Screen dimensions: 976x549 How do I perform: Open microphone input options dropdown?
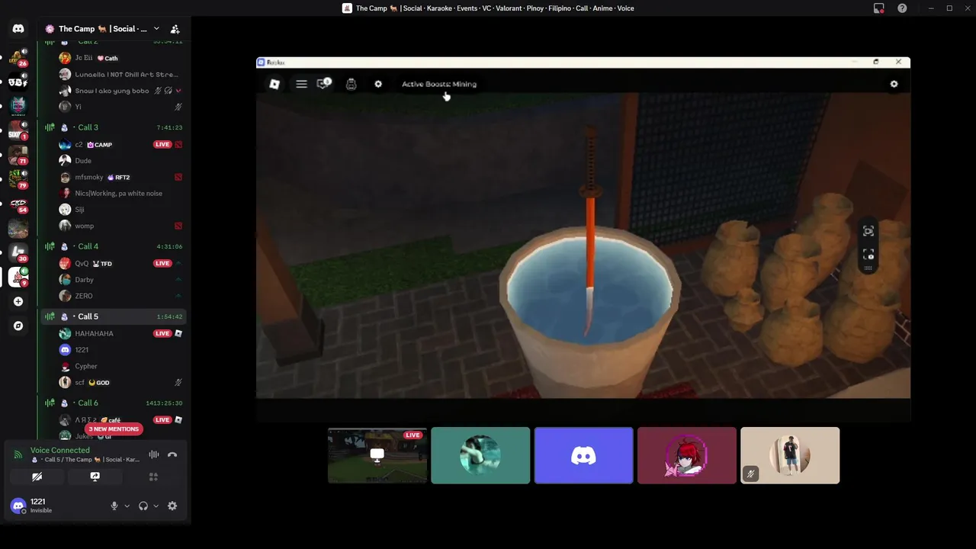[127, 506]
